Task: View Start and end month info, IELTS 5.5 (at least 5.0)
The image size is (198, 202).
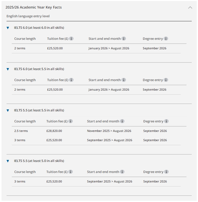Action: tap(122, 172)
